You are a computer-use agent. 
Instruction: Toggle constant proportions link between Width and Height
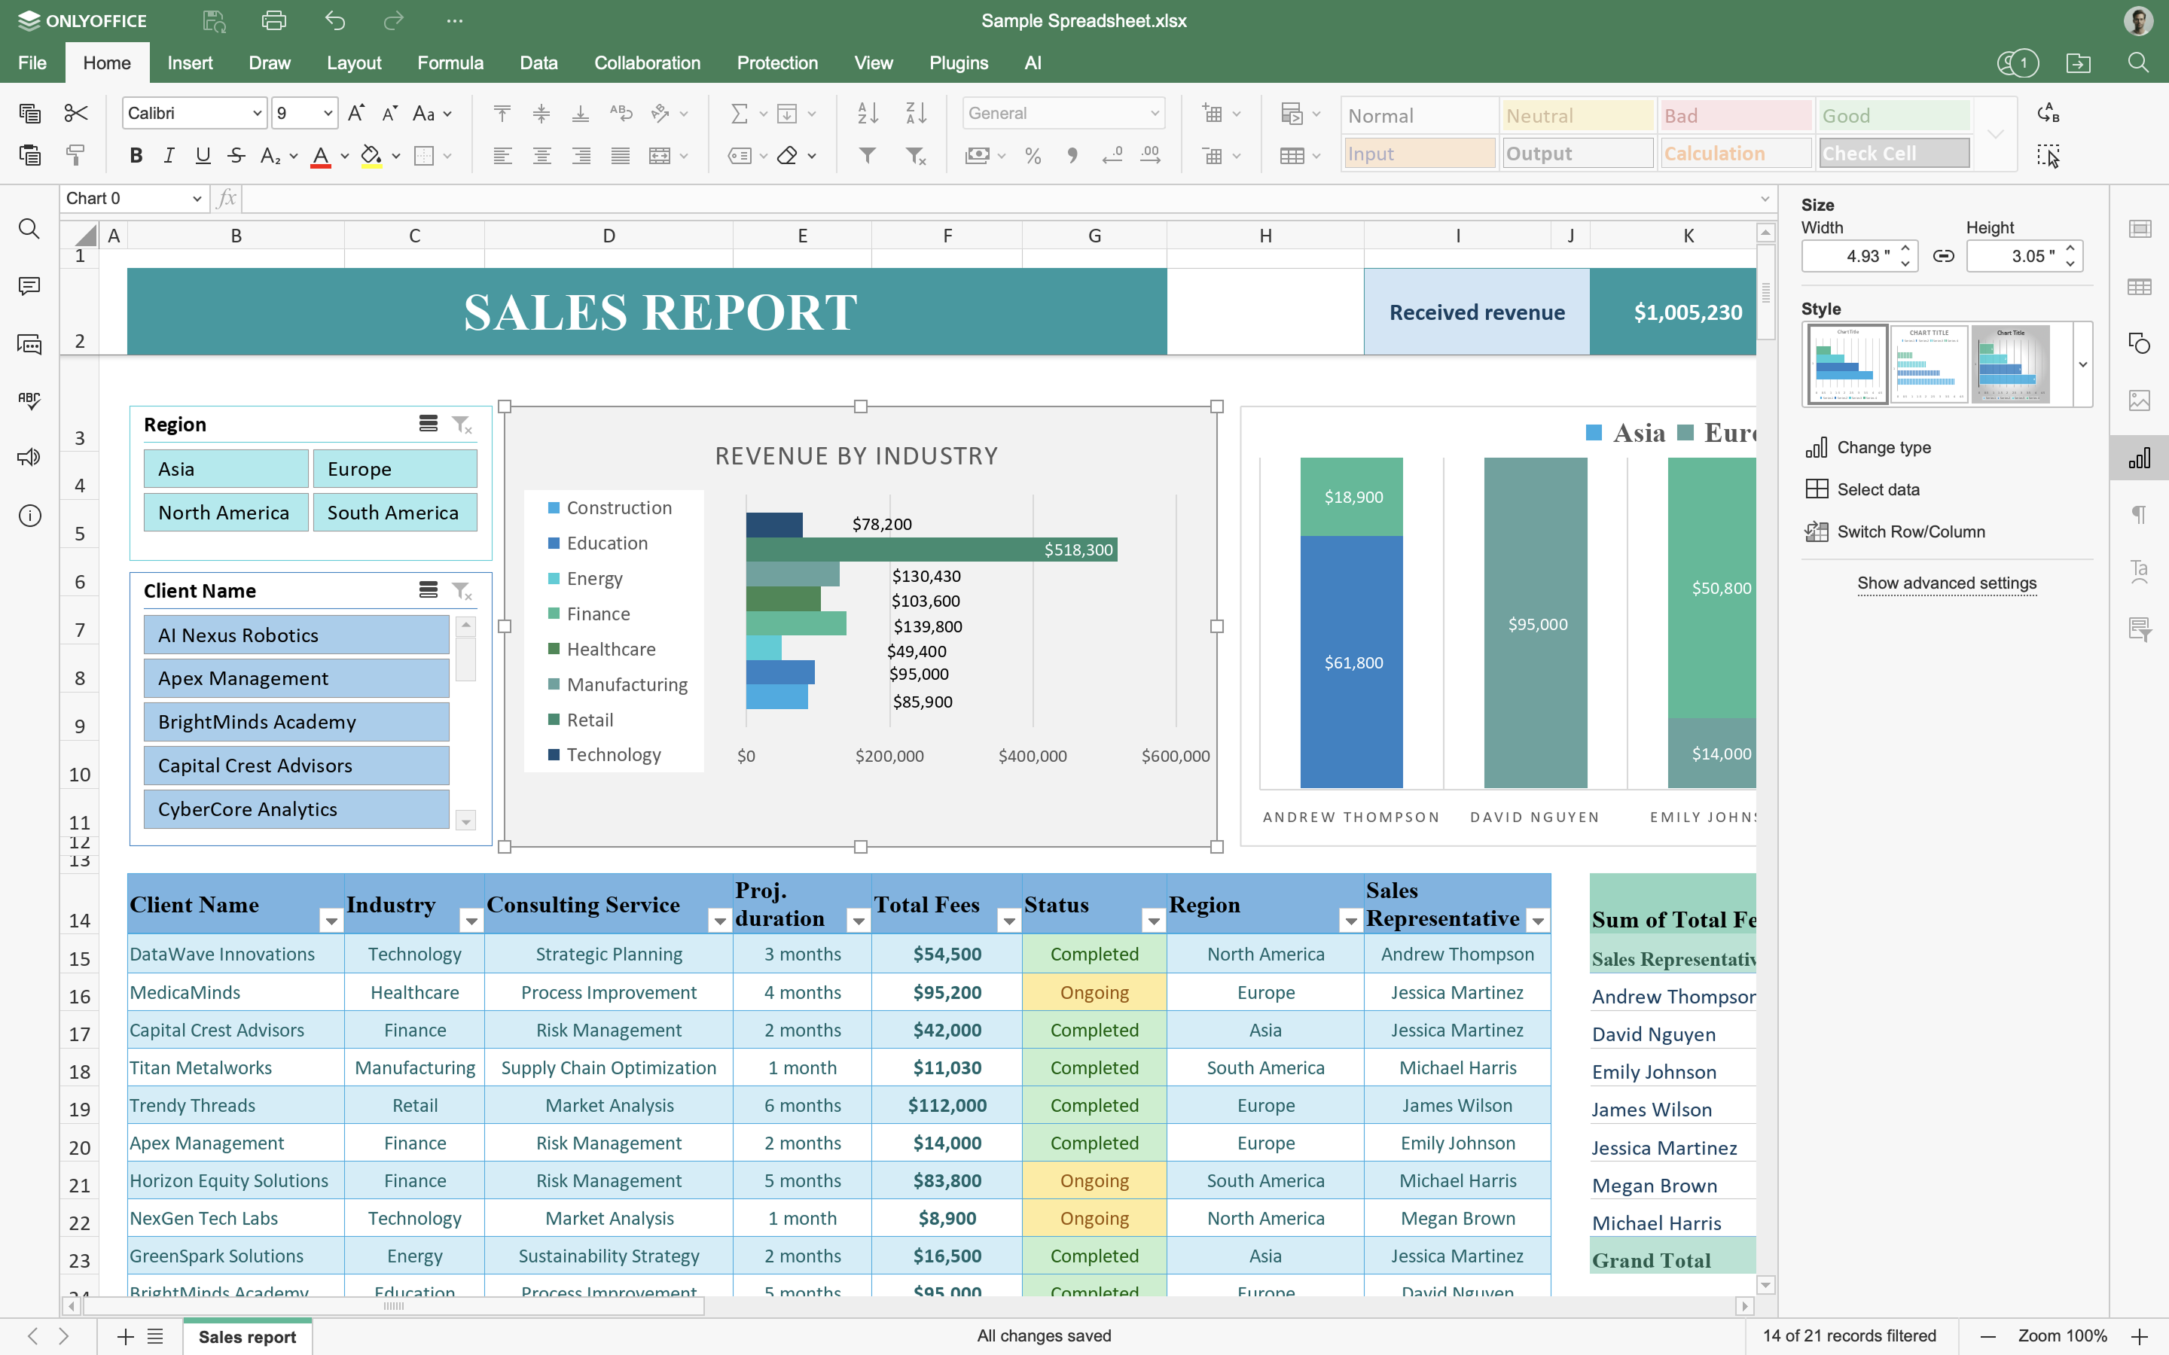pyautogui.click(x=1943, y=256)
